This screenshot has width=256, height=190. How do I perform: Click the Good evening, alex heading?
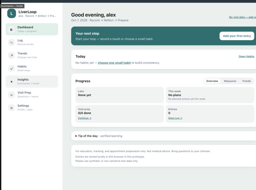(93, 15)
